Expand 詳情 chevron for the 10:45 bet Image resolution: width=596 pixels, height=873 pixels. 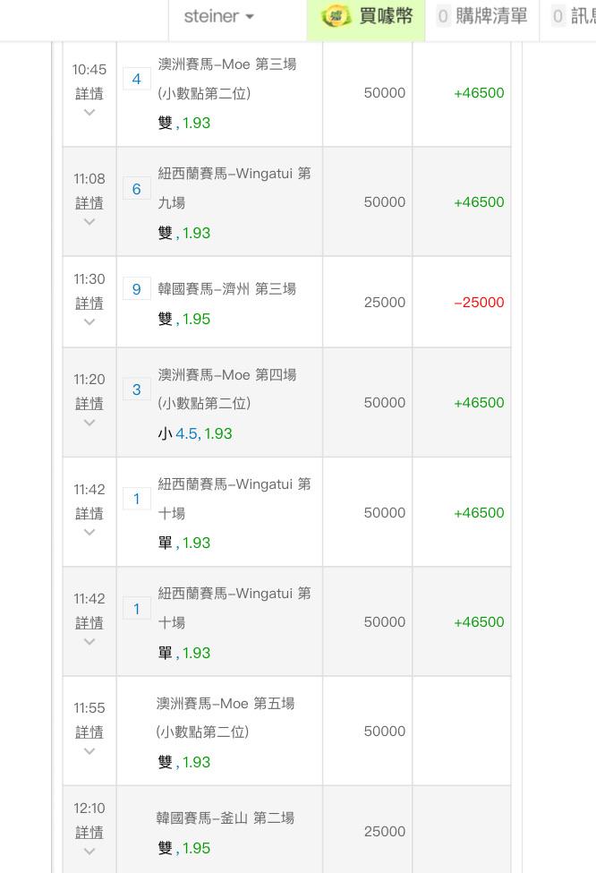pyautogui.click(x=89, y=113)
